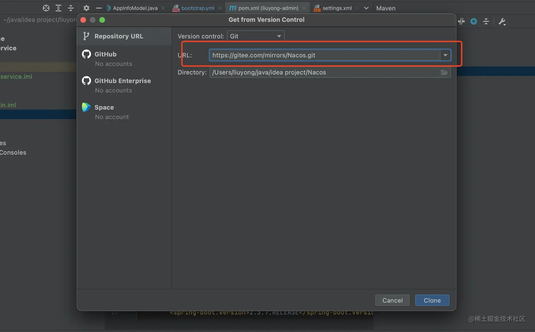Select Repository URL in the sidebar
535x332 pixels.
pyautogui.click(x=124, y=36)
